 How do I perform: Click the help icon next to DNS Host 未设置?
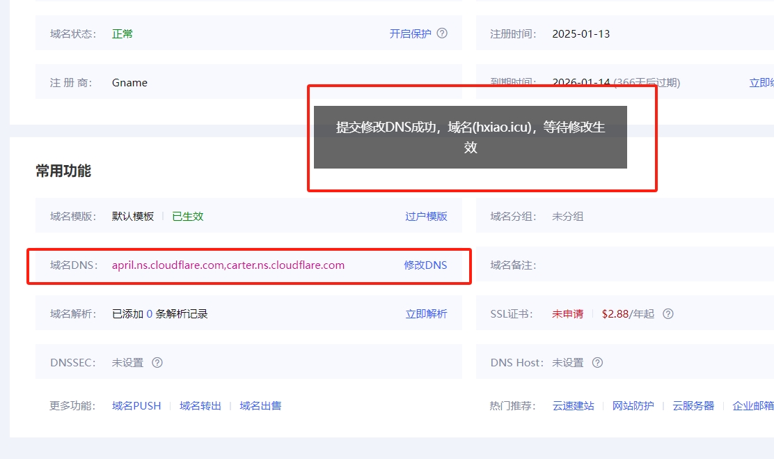click(597, 363)
